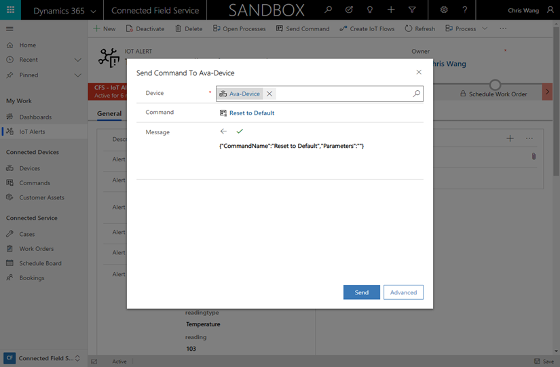Screen dimensions: 560x367
Task: Expand the Process dropdown chevron
Action: click(x=485, y=28)
